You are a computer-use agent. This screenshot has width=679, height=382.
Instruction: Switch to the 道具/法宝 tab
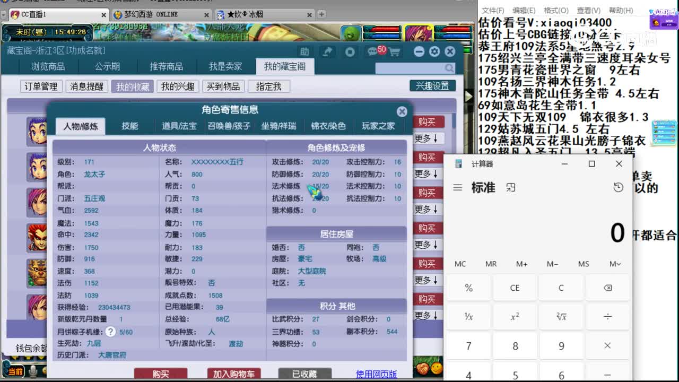point(179,126)
